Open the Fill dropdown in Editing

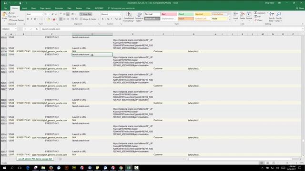click(258, 17)
